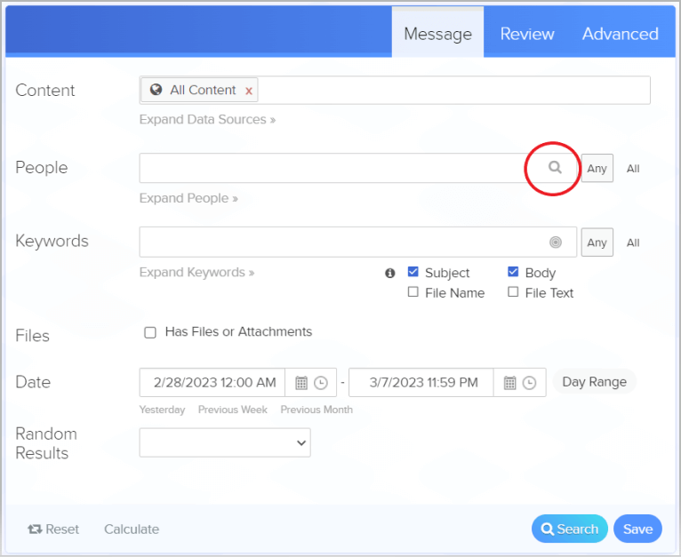Click the end date field 3/7/2023 11:59 PM
Image resolution: width=681 pixels, height=557 pixels.
(421, 383)
